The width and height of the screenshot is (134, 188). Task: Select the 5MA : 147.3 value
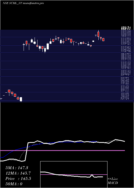pos(17,168)
